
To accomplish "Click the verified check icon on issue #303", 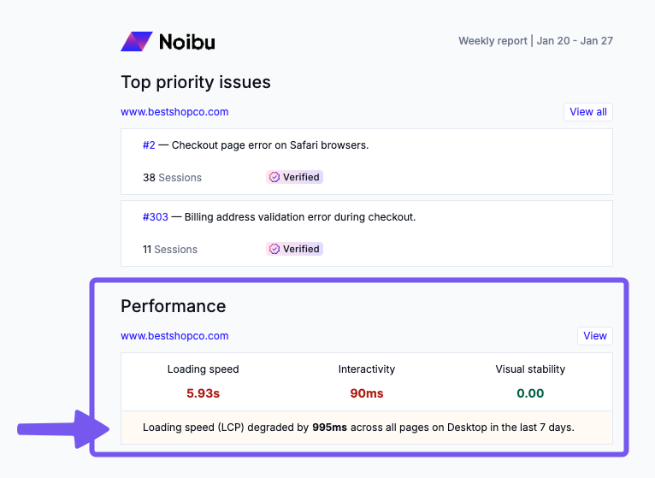I will pyautogui.click(x=274, y=250).
